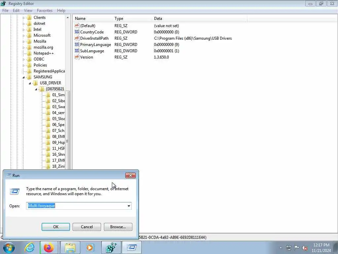Click the USB_DRIVER folder icon
Image resolution: width=338 pixels, height=254 pixels.
pyautogui.click(x=36, y=83)
